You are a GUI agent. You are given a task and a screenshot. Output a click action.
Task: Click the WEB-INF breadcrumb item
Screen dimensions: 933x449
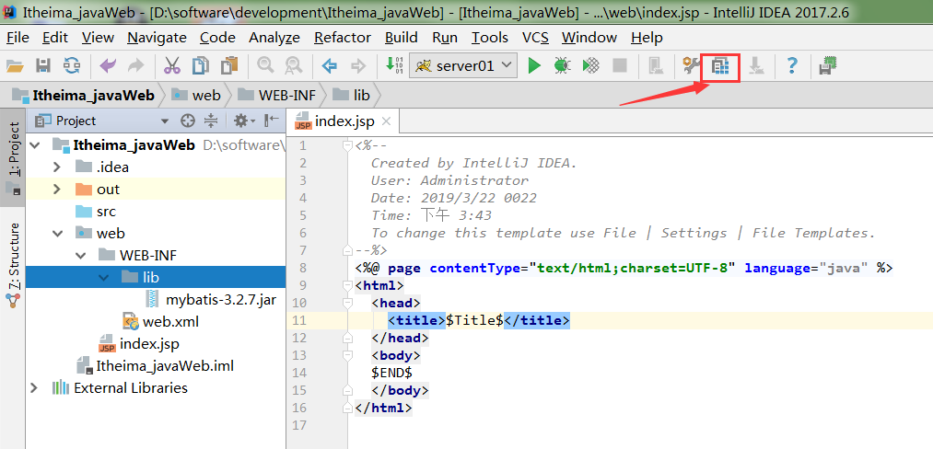277,95
